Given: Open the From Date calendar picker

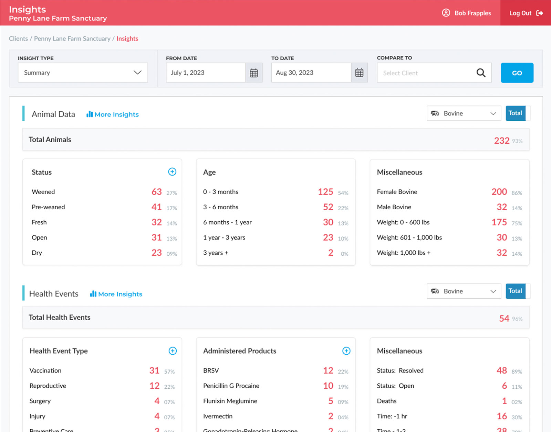Looking at the screenshot, I should pos(254,73).
